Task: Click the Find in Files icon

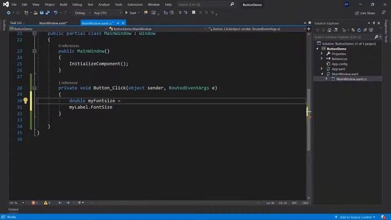Action: coord(145,13)
